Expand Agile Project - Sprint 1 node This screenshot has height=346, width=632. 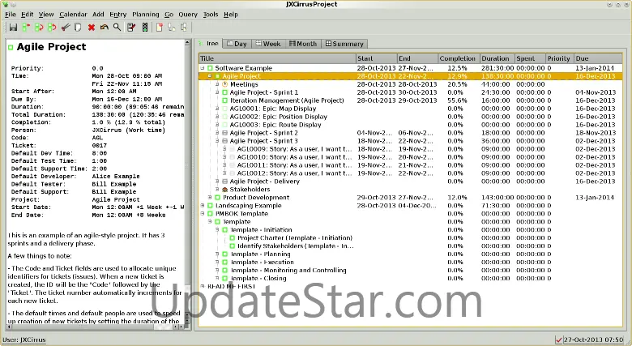point(217,92)
